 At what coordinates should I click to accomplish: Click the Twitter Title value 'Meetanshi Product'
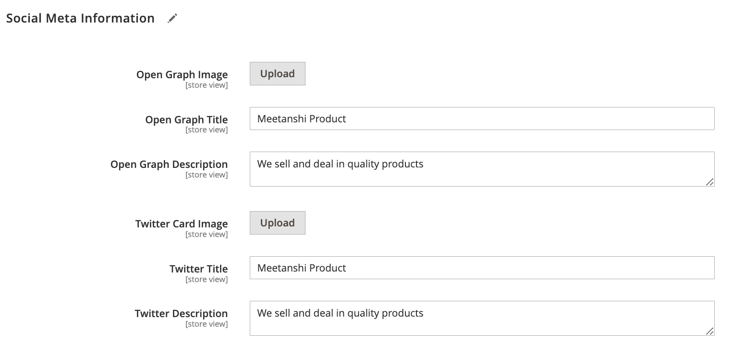(x=302, y=268)
